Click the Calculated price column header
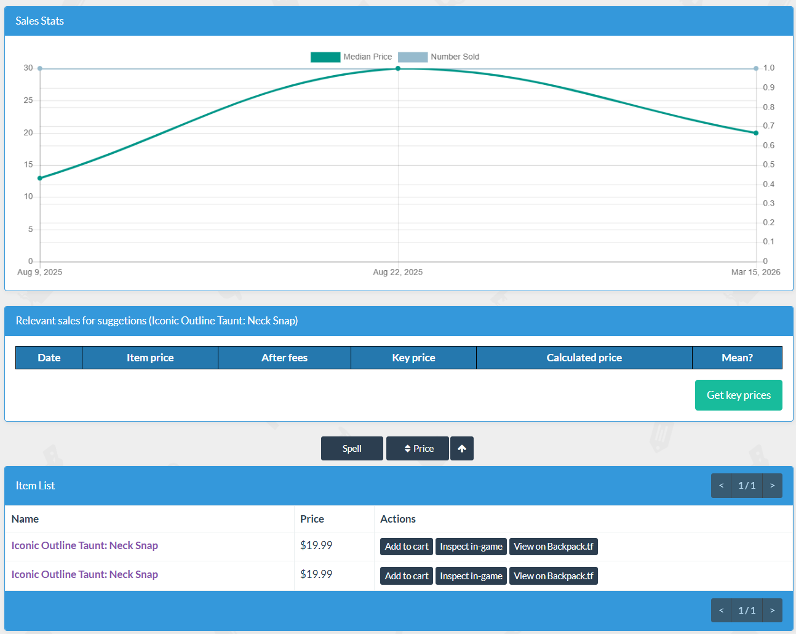Viewport: 796px width, 634px height. point(584,358)
